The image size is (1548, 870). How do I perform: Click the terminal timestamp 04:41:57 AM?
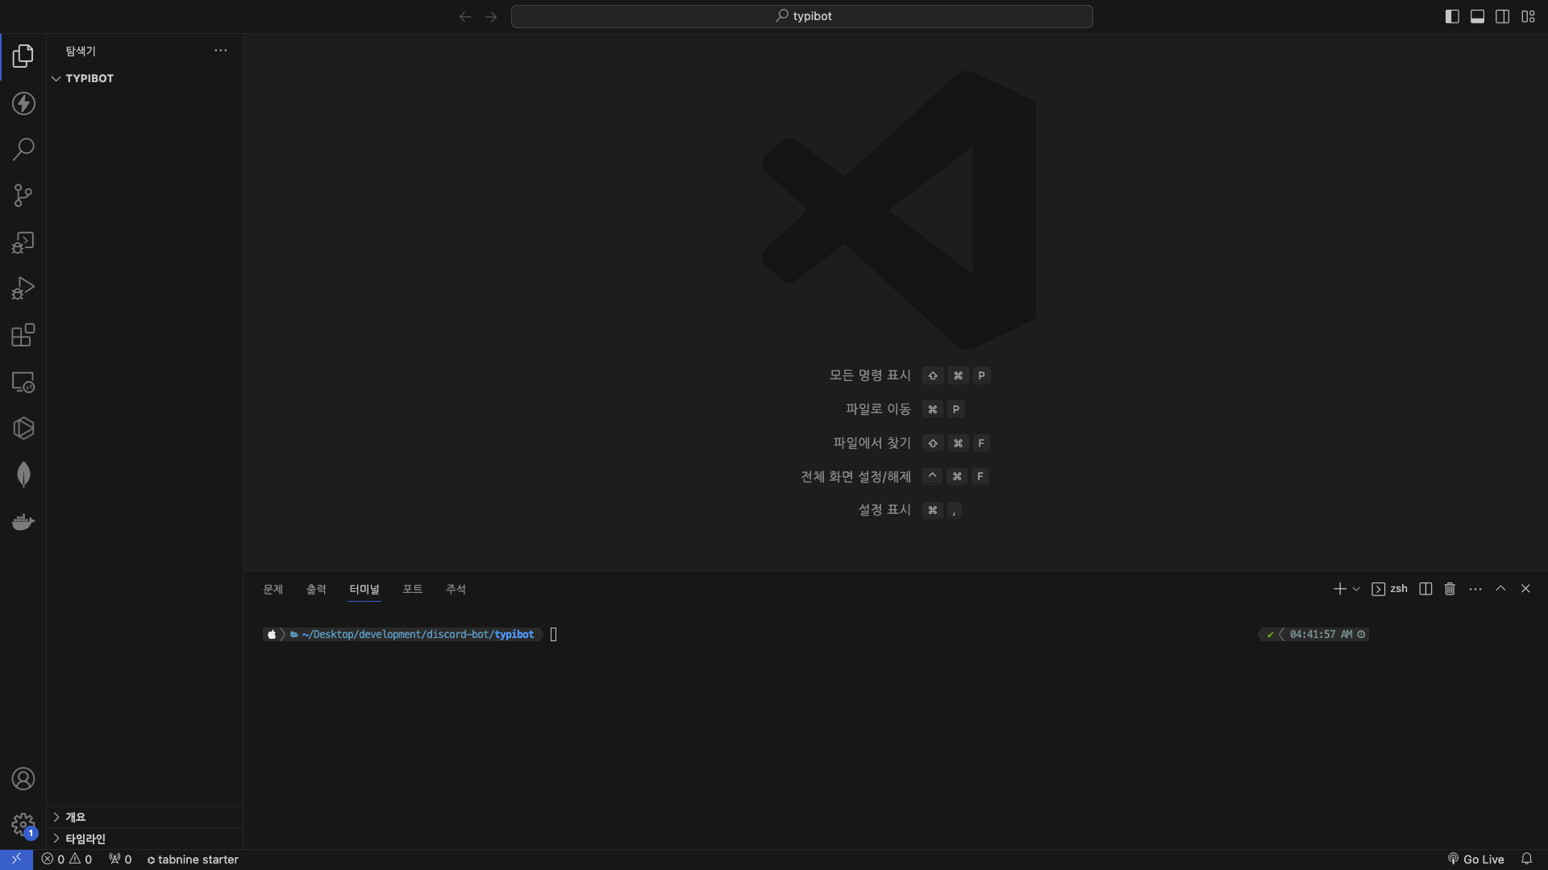[x=1321, y=635]
